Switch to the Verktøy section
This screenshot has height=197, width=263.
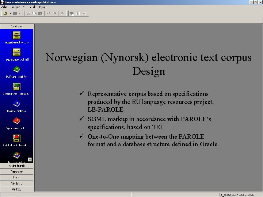click(17, 189)
